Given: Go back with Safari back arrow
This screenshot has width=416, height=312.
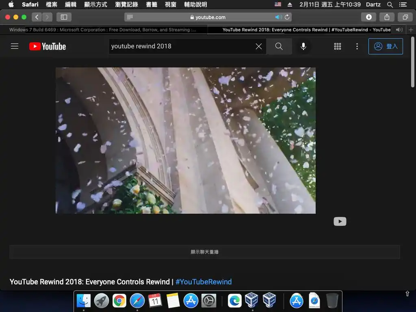Looking at the screenshot, I should [x=37, y=17].
